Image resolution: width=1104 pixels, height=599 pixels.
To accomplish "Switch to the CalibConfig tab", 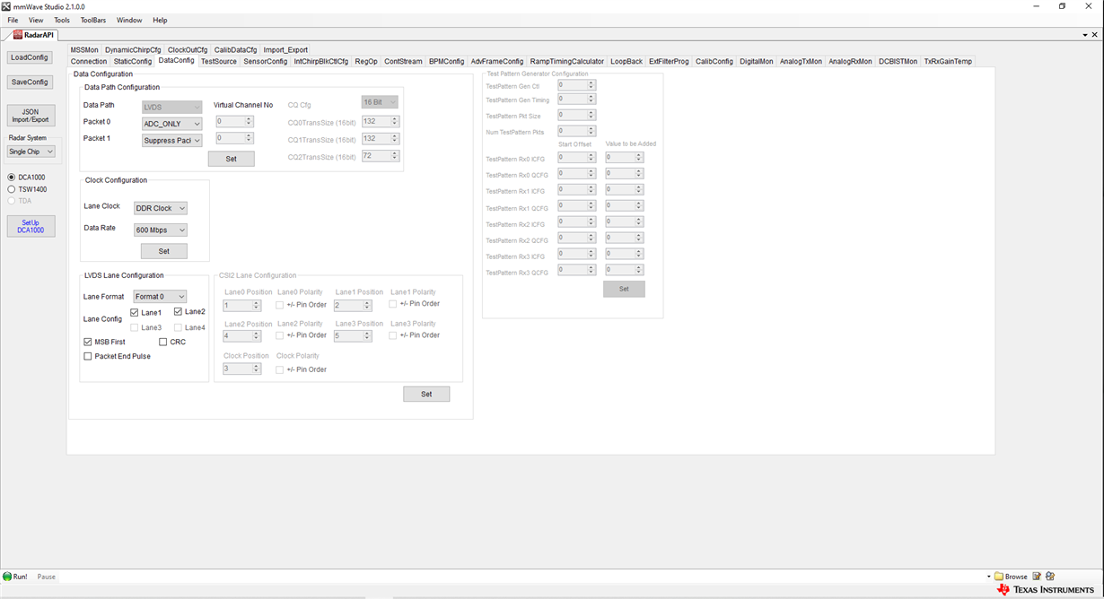I will click(x=714, y=62).
